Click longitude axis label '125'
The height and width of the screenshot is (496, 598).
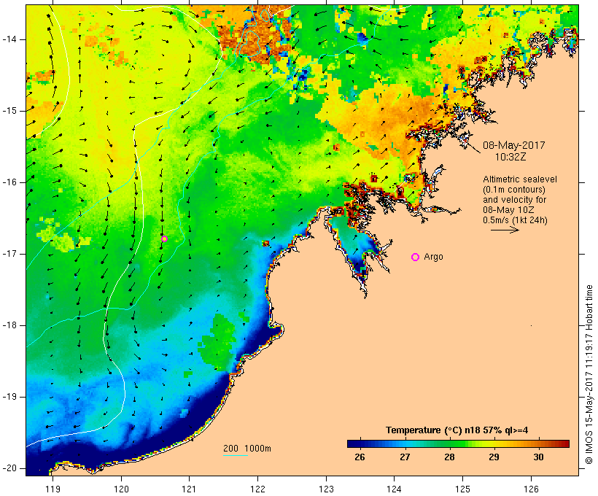(462, 489)
